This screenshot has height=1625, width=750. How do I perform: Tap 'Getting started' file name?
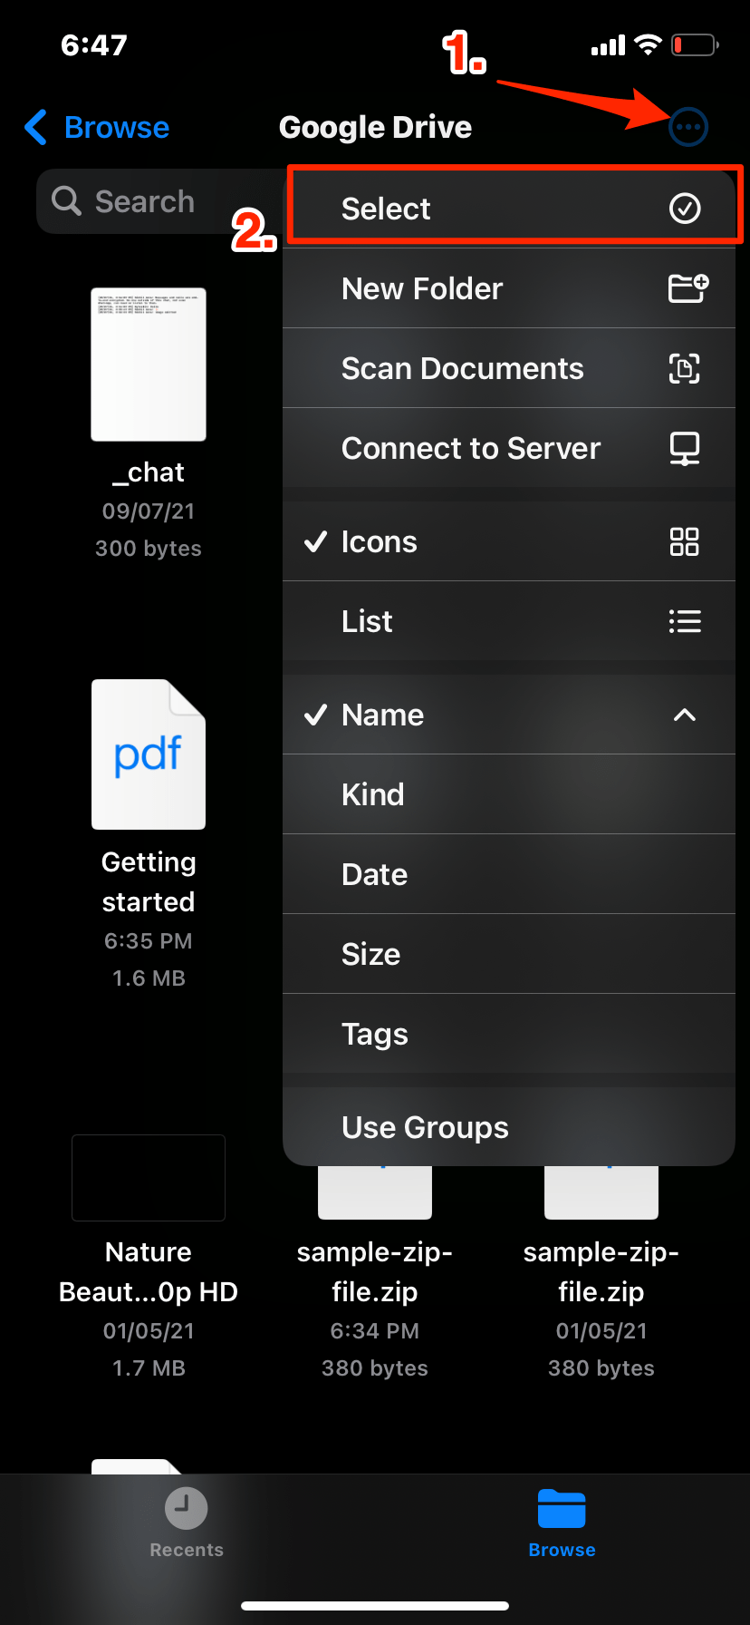[x=149, y=881]
